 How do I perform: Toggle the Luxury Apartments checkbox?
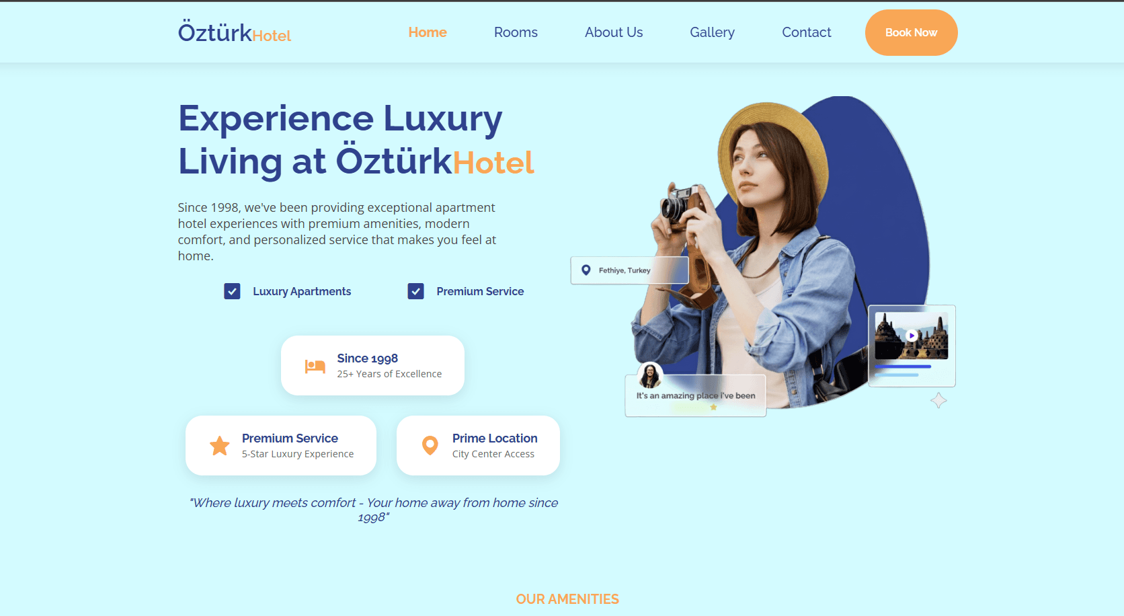click(x=232, y=291)
